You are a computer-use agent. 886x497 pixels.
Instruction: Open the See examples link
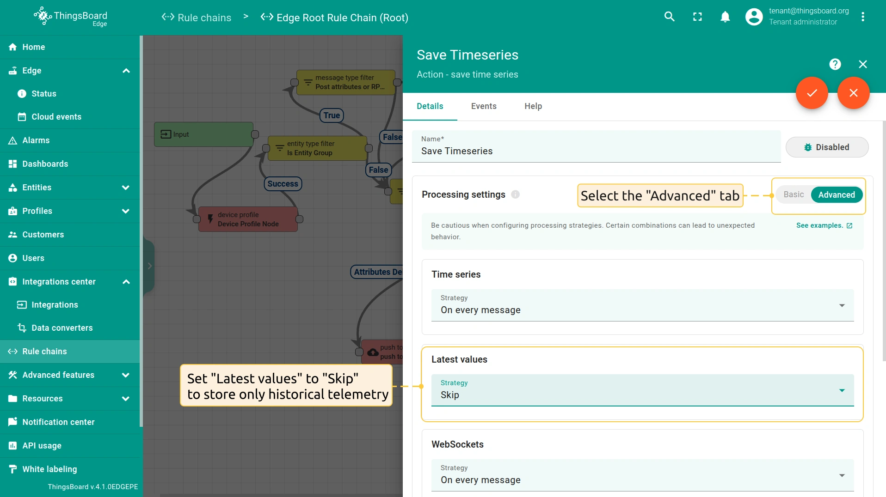click(x=824, y=225)
